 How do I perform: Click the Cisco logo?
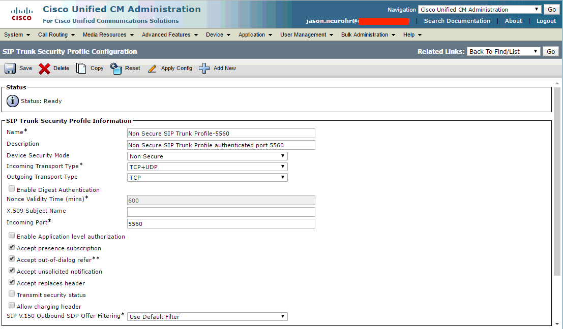click(x=21, y=14)
